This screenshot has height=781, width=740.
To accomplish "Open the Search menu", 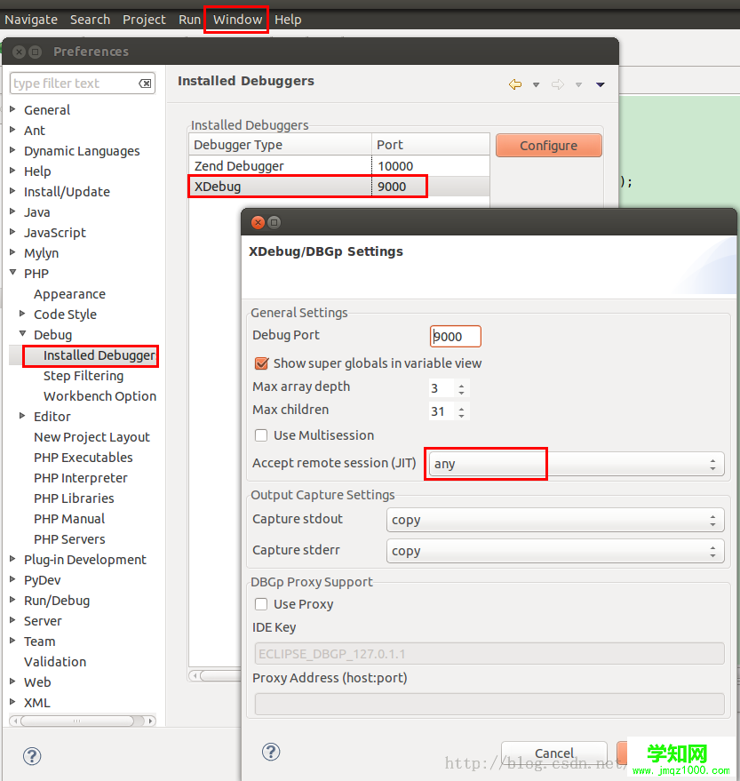I will point(90,20).
